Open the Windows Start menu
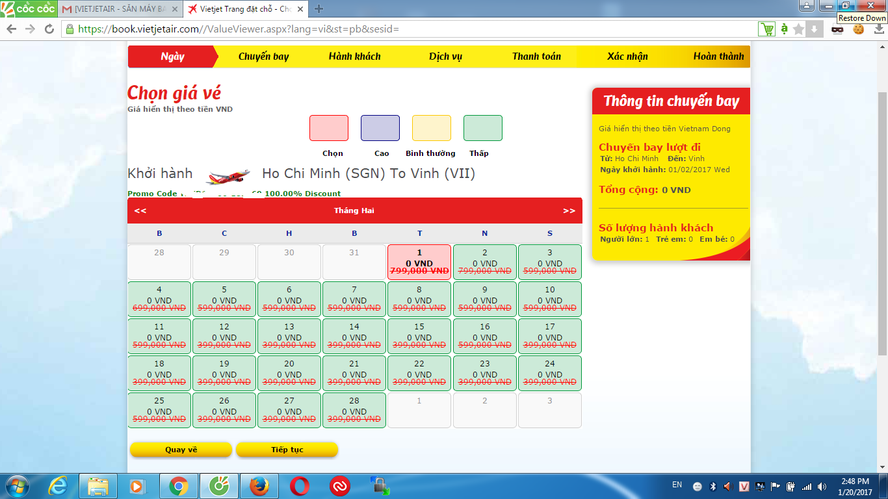 [18, 485]
